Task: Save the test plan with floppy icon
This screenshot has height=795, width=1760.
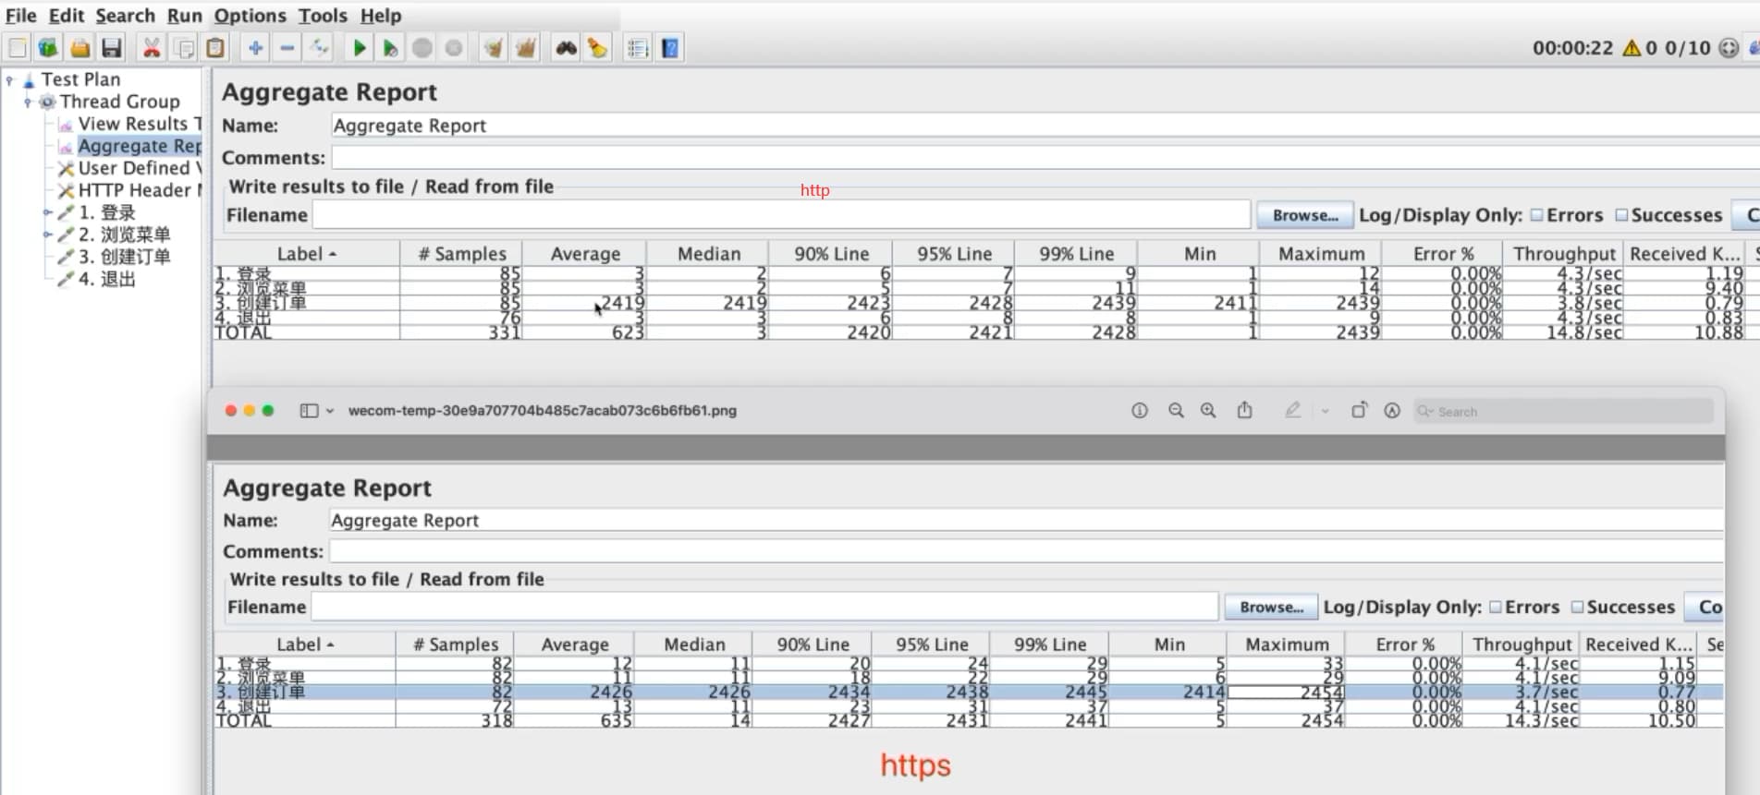Action: 112,48
